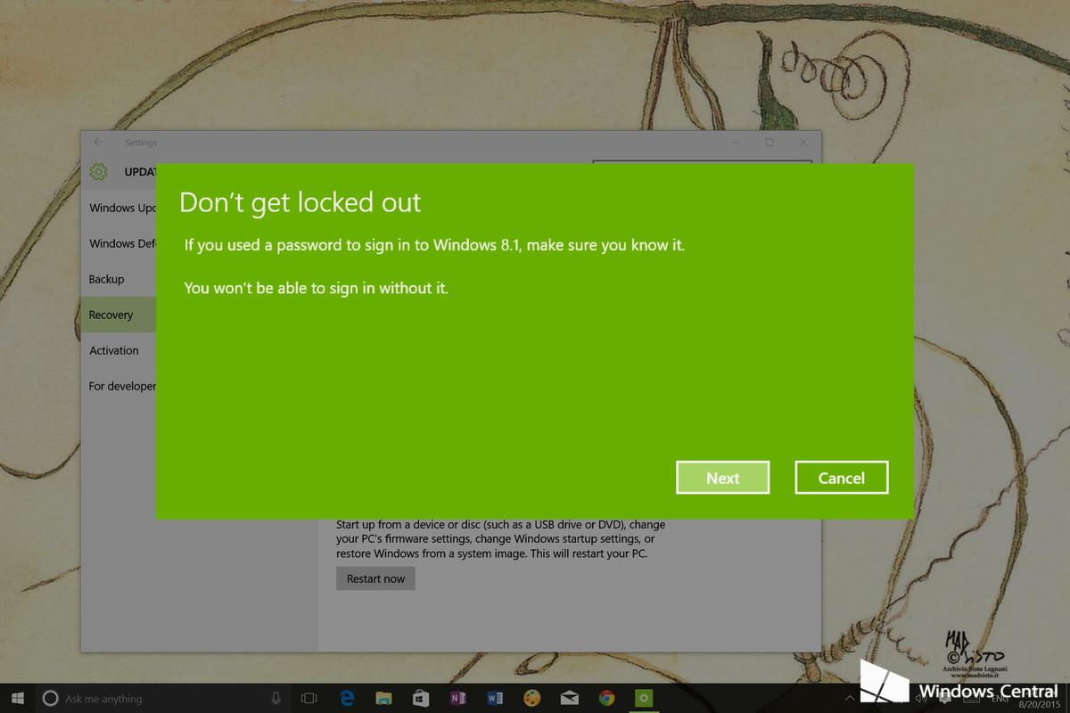The width and height of the screenshot is (1070, 713).
Task: Minimize the Settings window
Action: (x=735, y=143)
